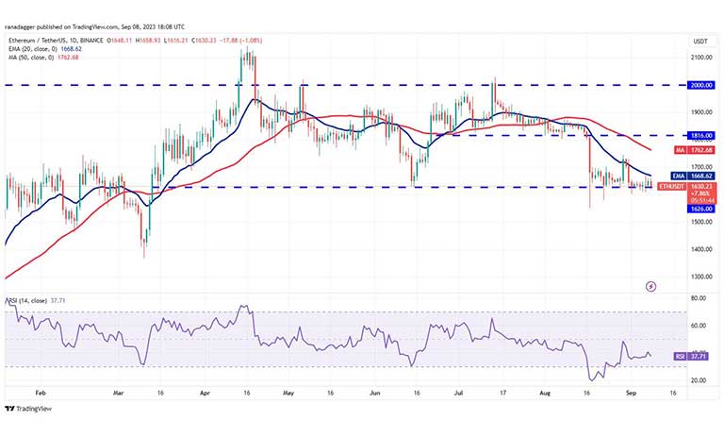Click the RSI legend value 37.71
The width and height of the screenshot is (724, 437).
tap(58, 300)
